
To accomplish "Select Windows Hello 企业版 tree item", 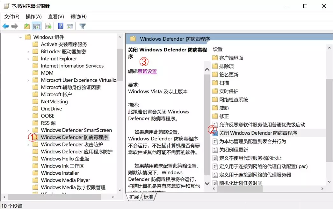I will (65, 159).
